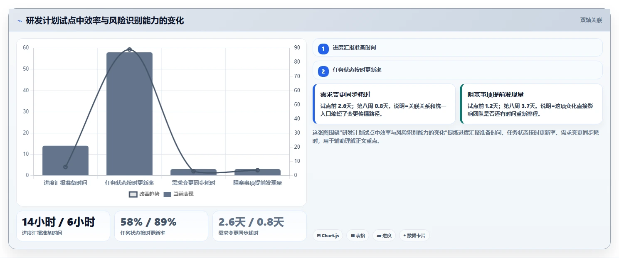Click the trend line peak point over 任务状态按时更新率
The image size is (619, 258).
click(129, 49)
